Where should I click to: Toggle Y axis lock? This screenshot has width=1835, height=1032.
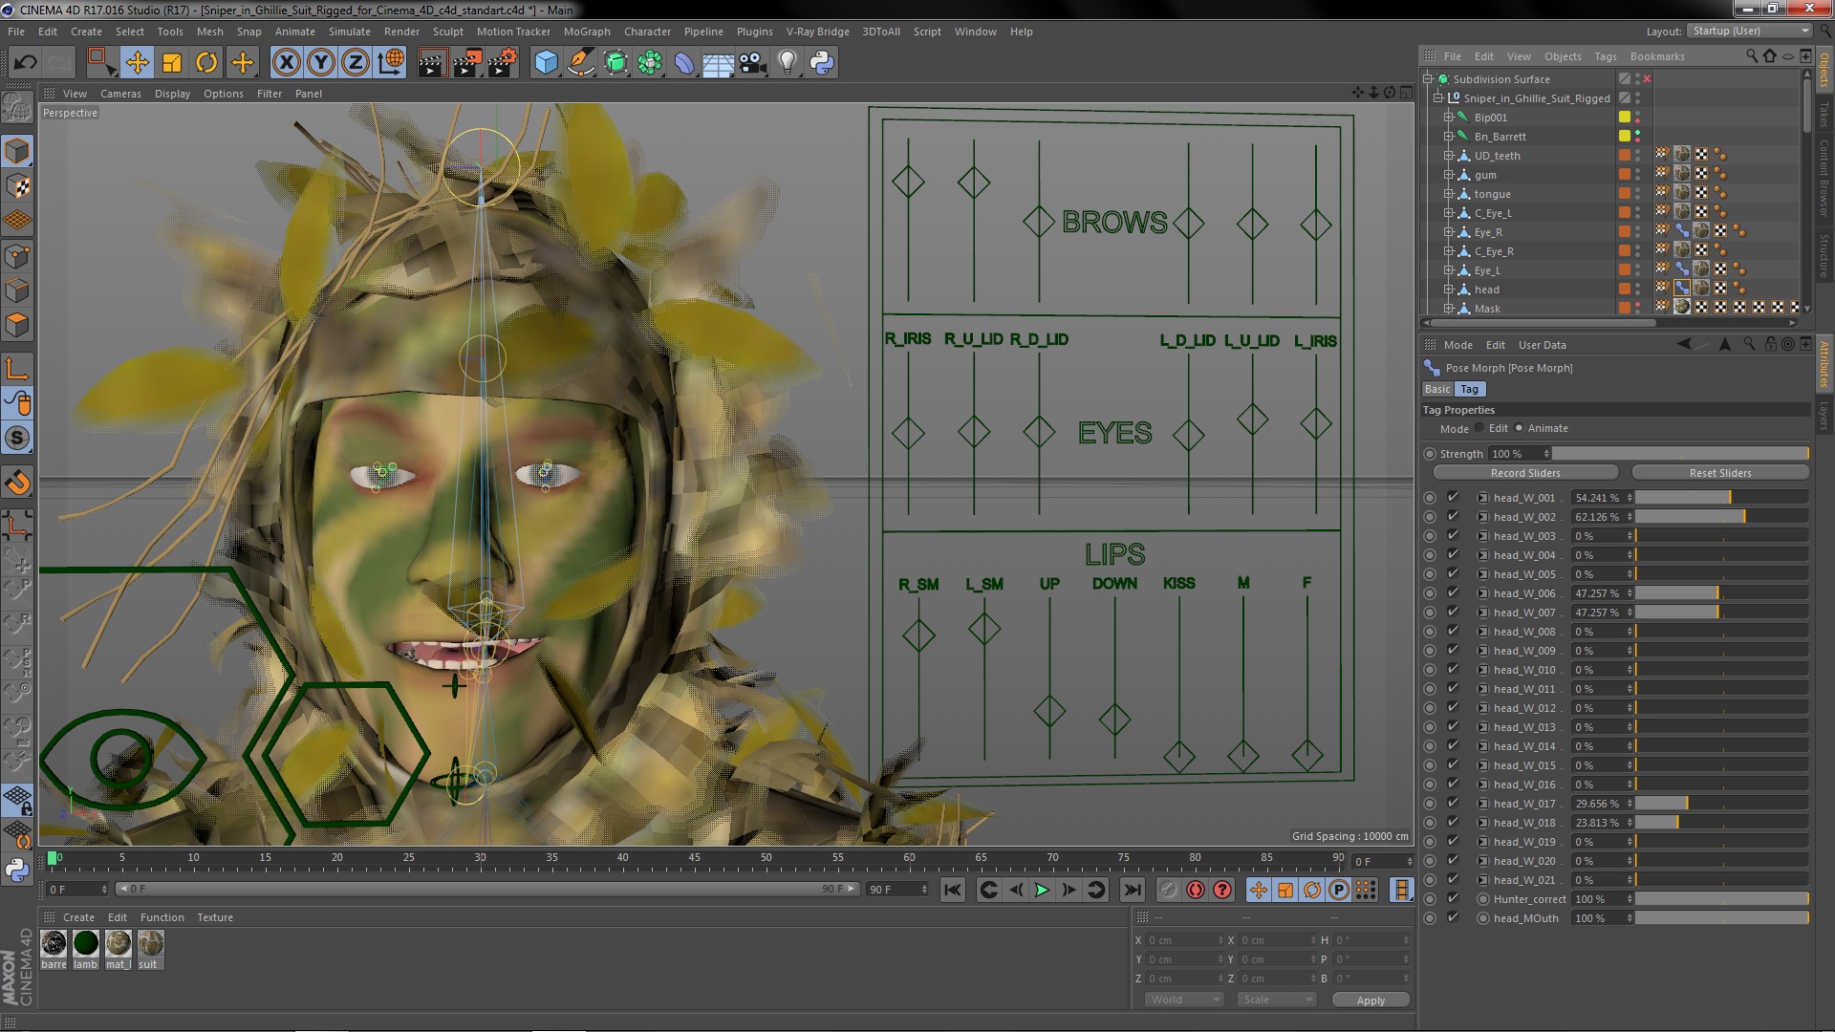coord(321,63)
